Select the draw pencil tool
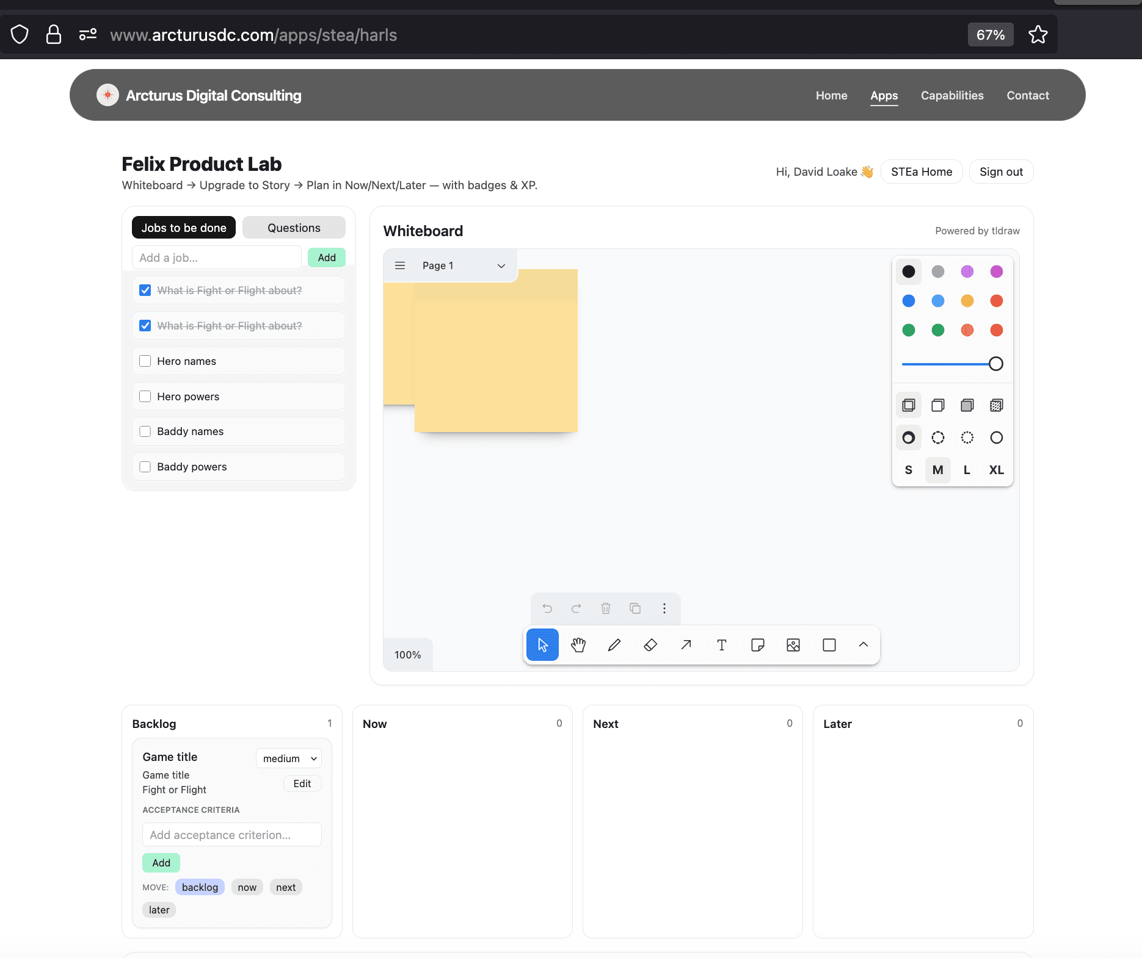 614,645
